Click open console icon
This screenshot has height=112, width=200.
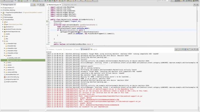coord(190,49)
